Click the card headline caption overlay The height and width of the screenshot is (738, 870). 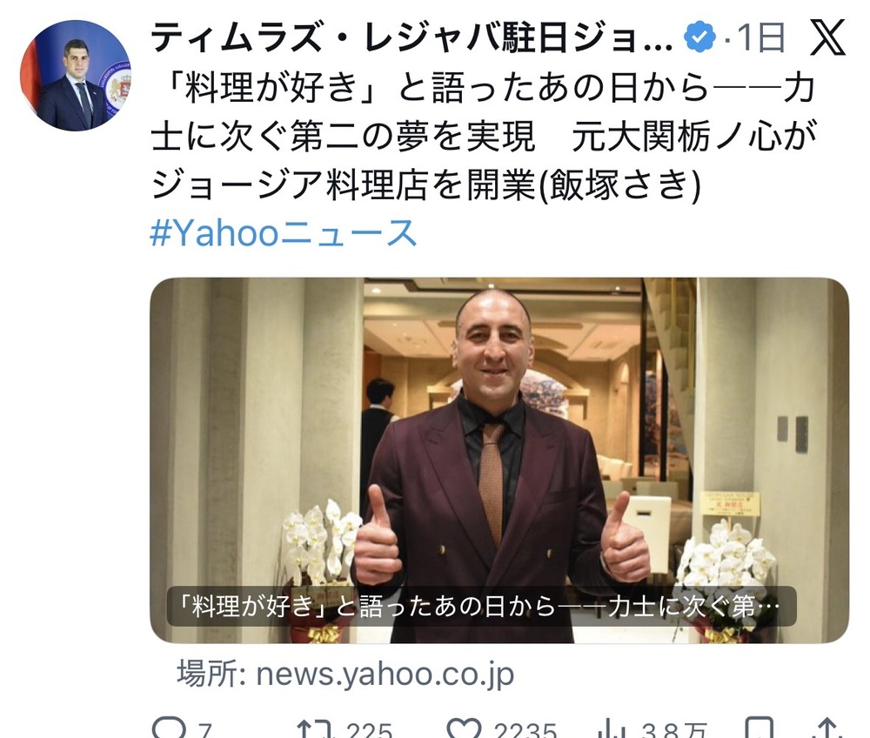482,606
